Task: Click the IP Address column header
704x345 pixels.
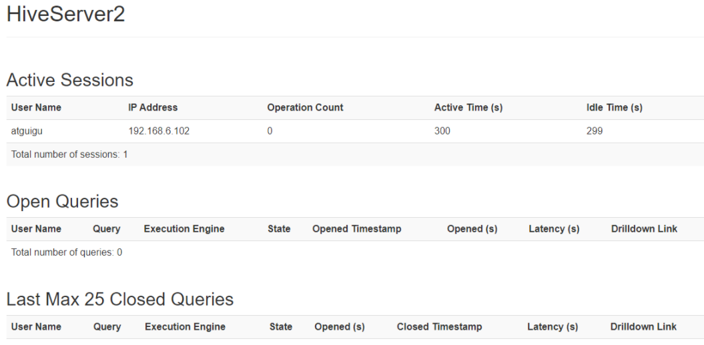Action: [153, 107]
